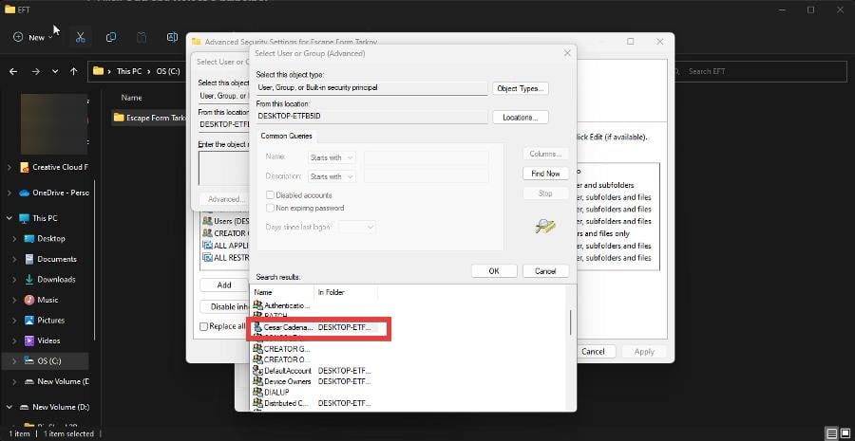The image size is (855, 441).
Task: Select the Common Queries tab
Action: coord(284,137)
